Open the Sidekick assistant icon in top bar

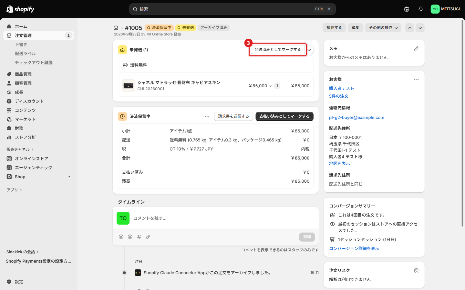(407, 9)
